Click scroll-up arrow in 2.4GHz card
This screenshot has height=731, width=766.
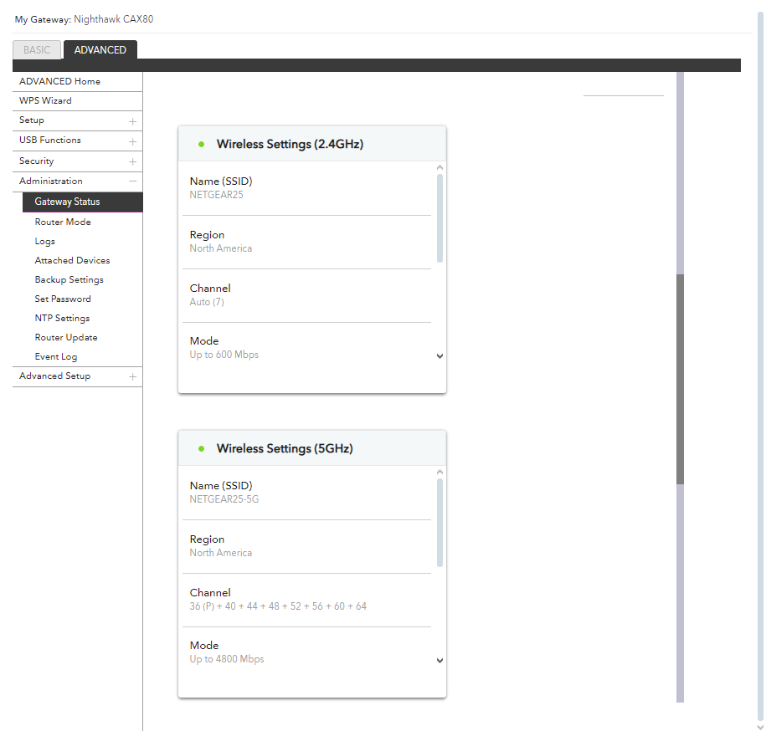pyautogui.click(x=440, y=168)
